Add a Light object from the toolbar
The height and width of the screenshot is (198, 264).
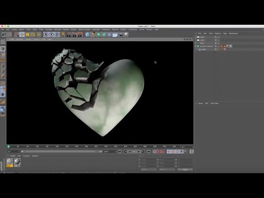(126, 35)
